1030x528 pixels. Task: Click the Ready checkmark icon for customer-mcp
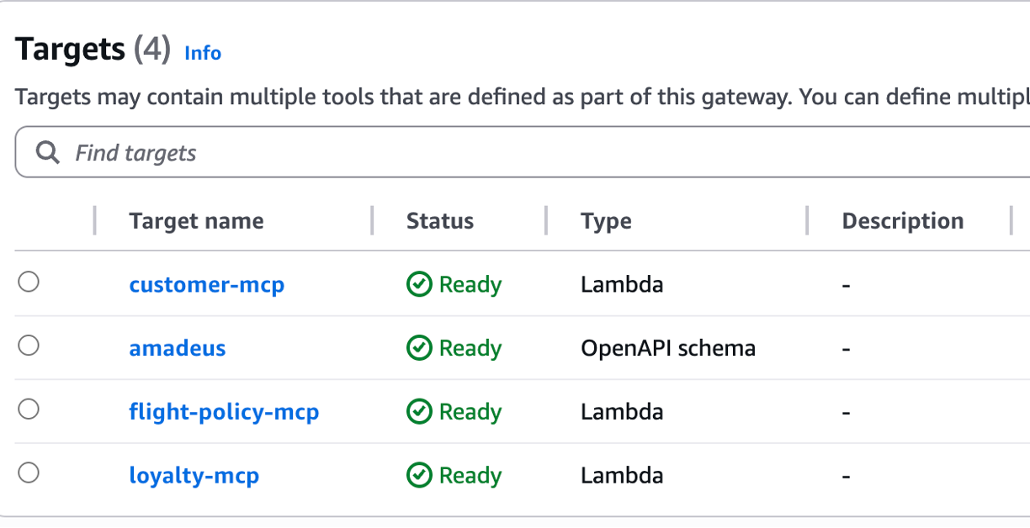(x=418, y=285)
